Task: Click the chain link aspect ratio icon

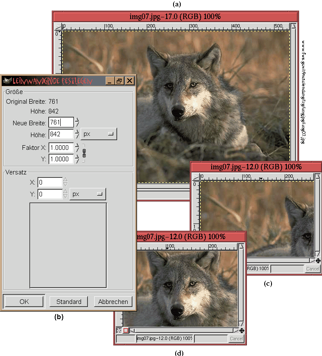Action: coord(84,153)
